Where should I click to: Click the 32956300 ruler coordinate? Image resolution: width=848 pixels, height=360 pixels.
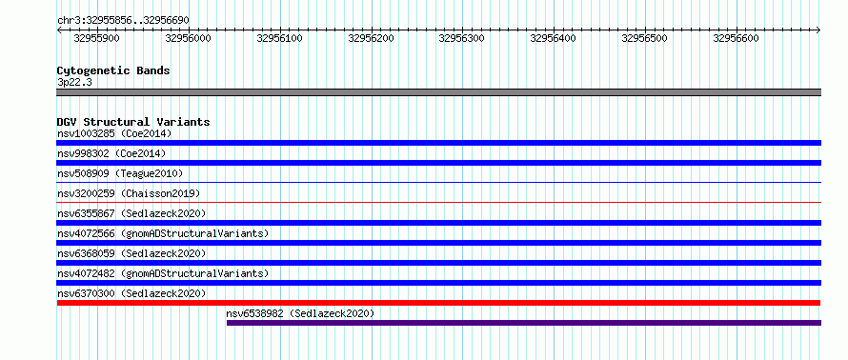(462, 38)
